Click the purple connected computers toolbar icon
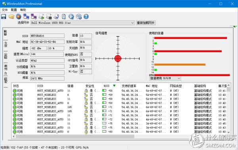This screenshot has height=150, width=238. click(x=34, y=17)
